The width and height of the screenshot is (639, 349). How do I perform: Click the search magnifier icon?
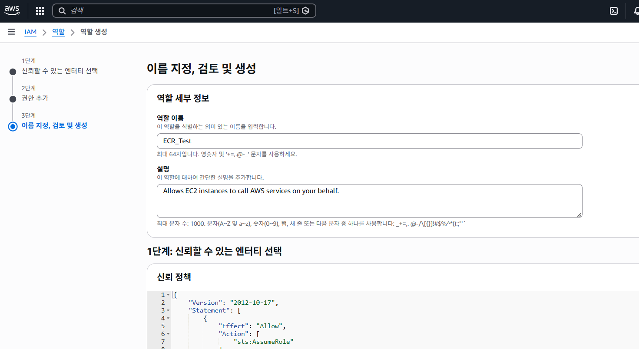pos(62,11)
